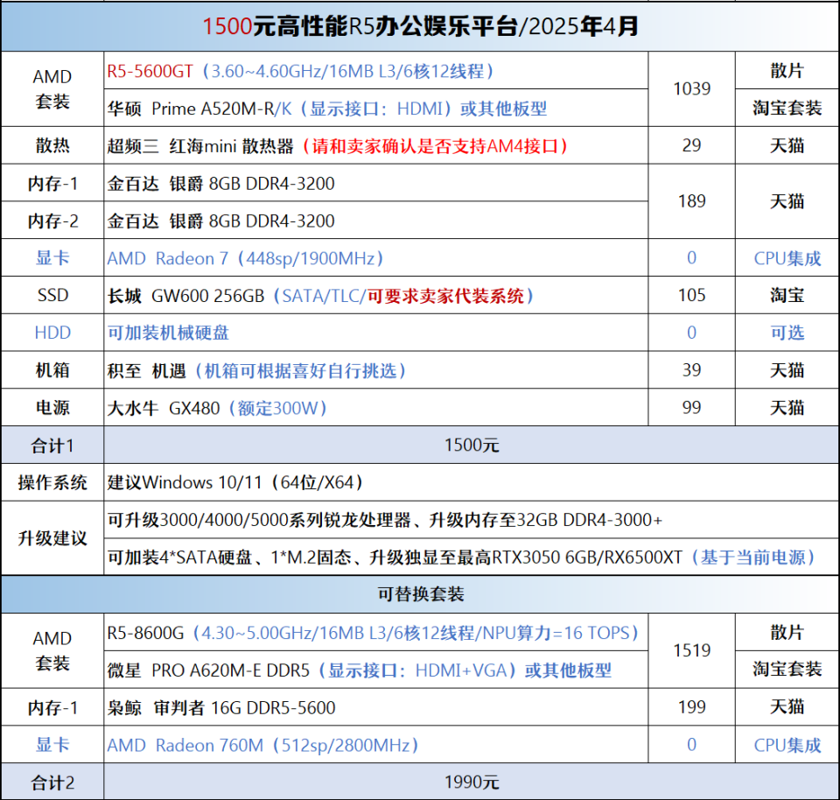Image resolution: width=840 pixels, height=800 pixels.
Task: Click the SSD row label
Action: click(52, 295)
